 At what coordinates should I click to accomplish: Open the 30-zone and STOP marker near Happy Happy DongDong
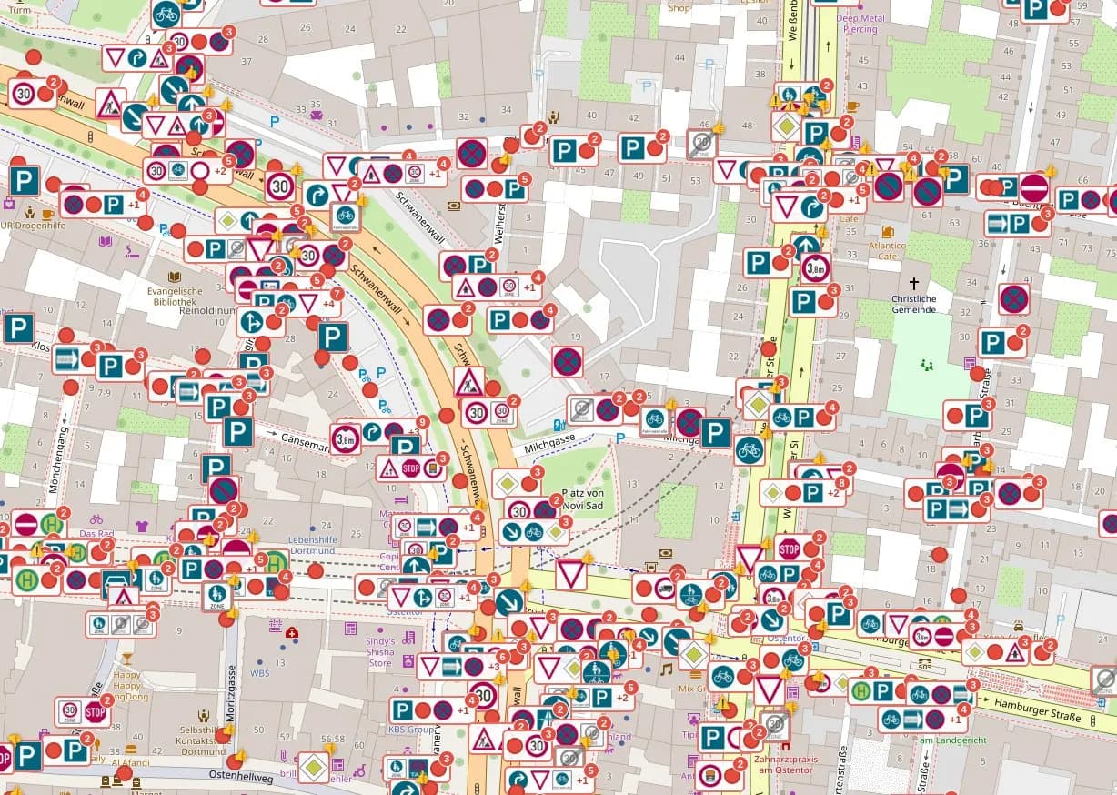coord(83,712)
